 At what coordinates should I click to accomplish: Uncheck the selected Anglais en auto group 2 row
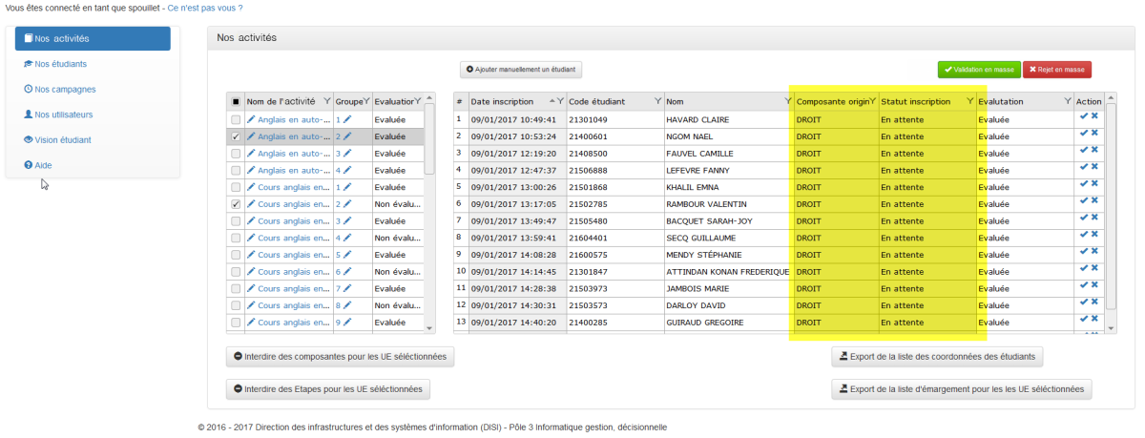tap(236, 136)
